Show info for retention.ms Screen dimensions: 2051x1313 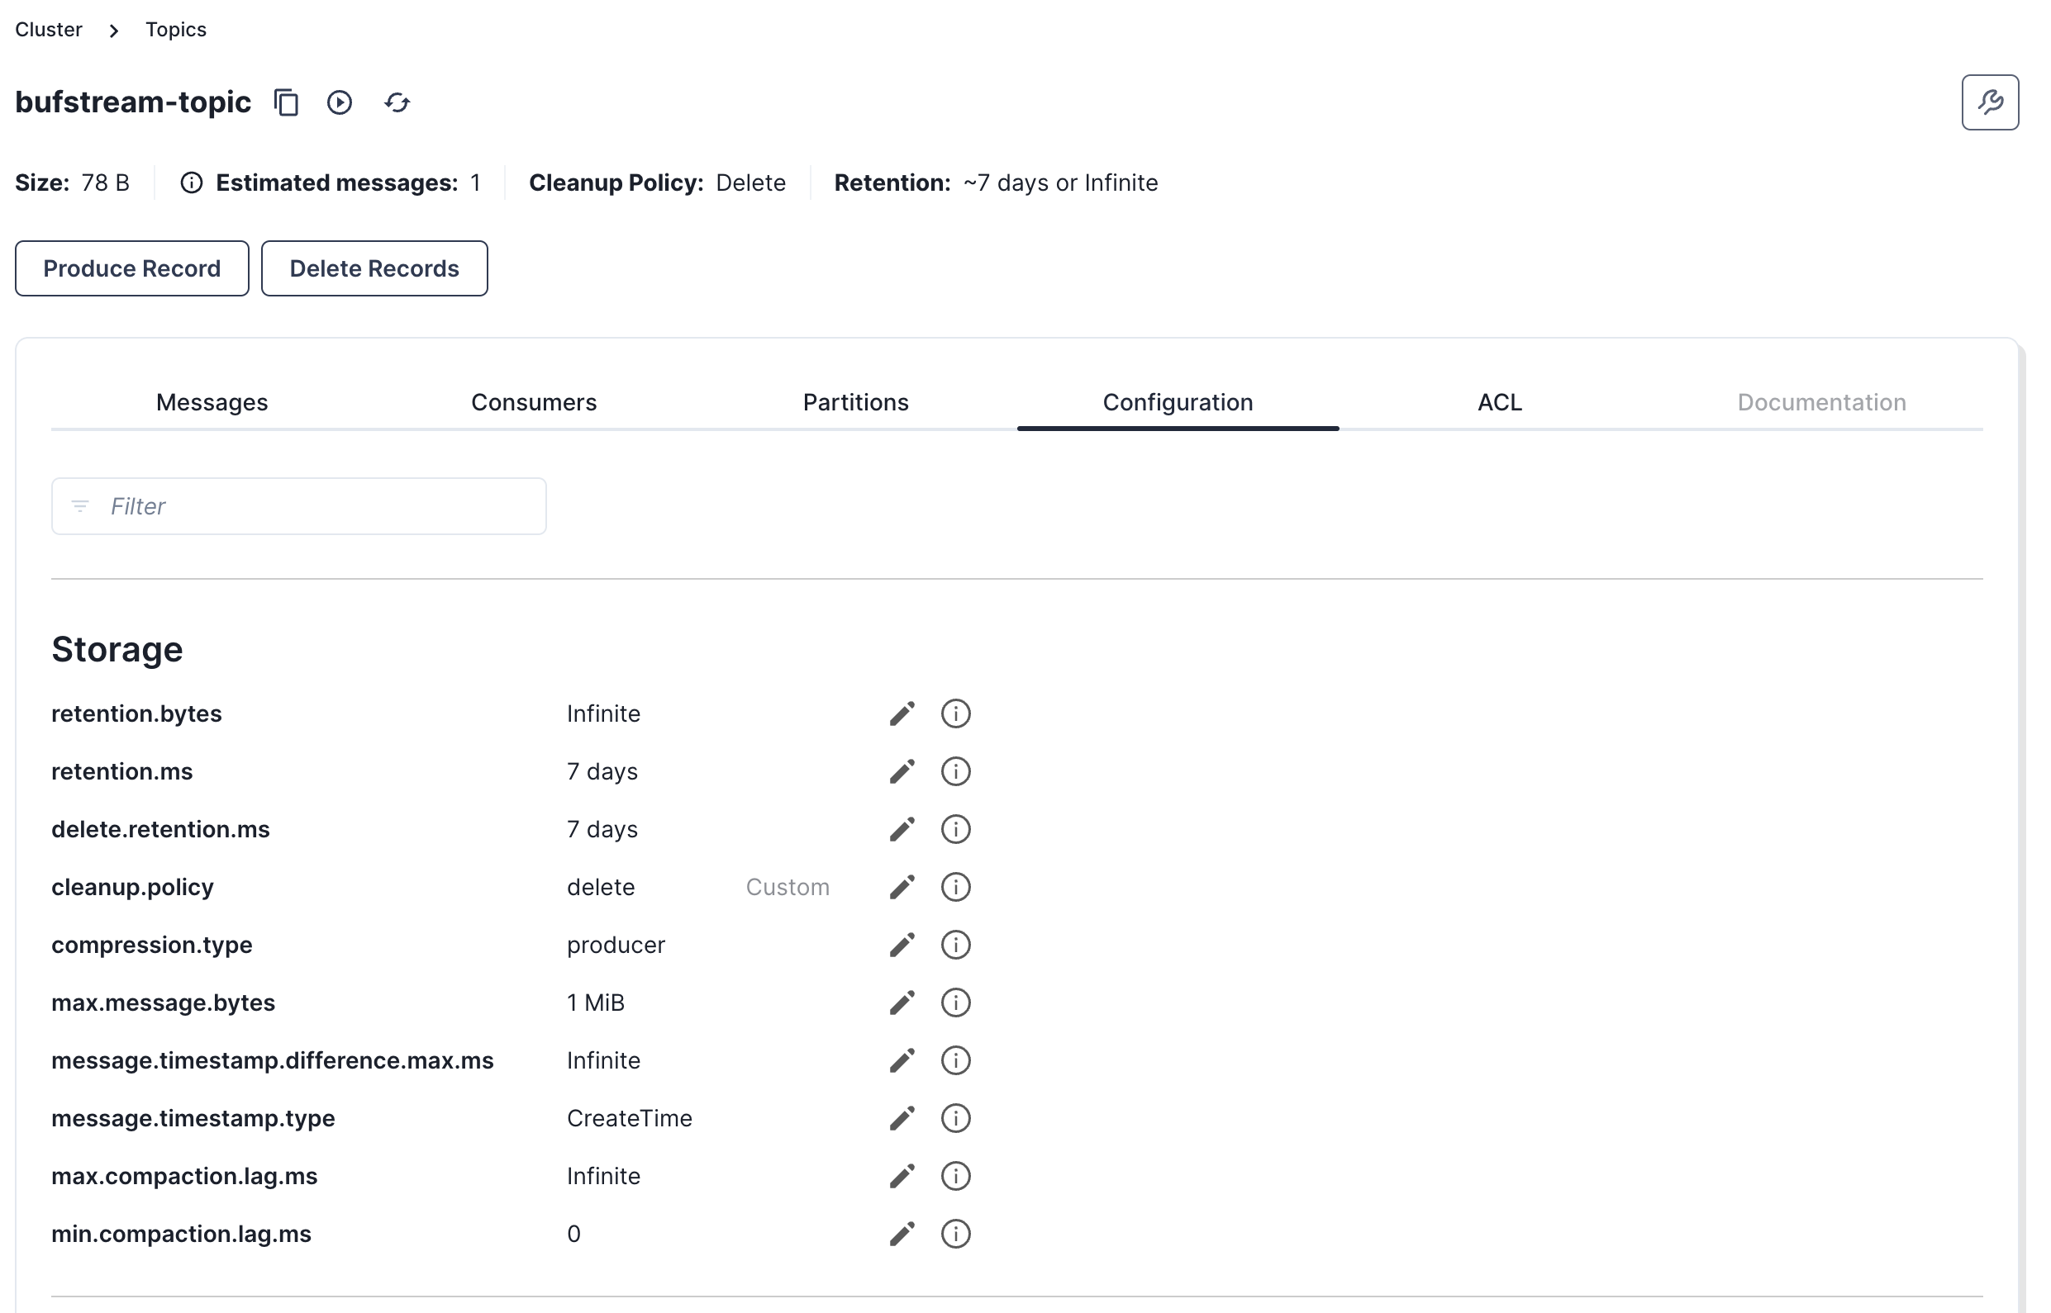point(955,771)
